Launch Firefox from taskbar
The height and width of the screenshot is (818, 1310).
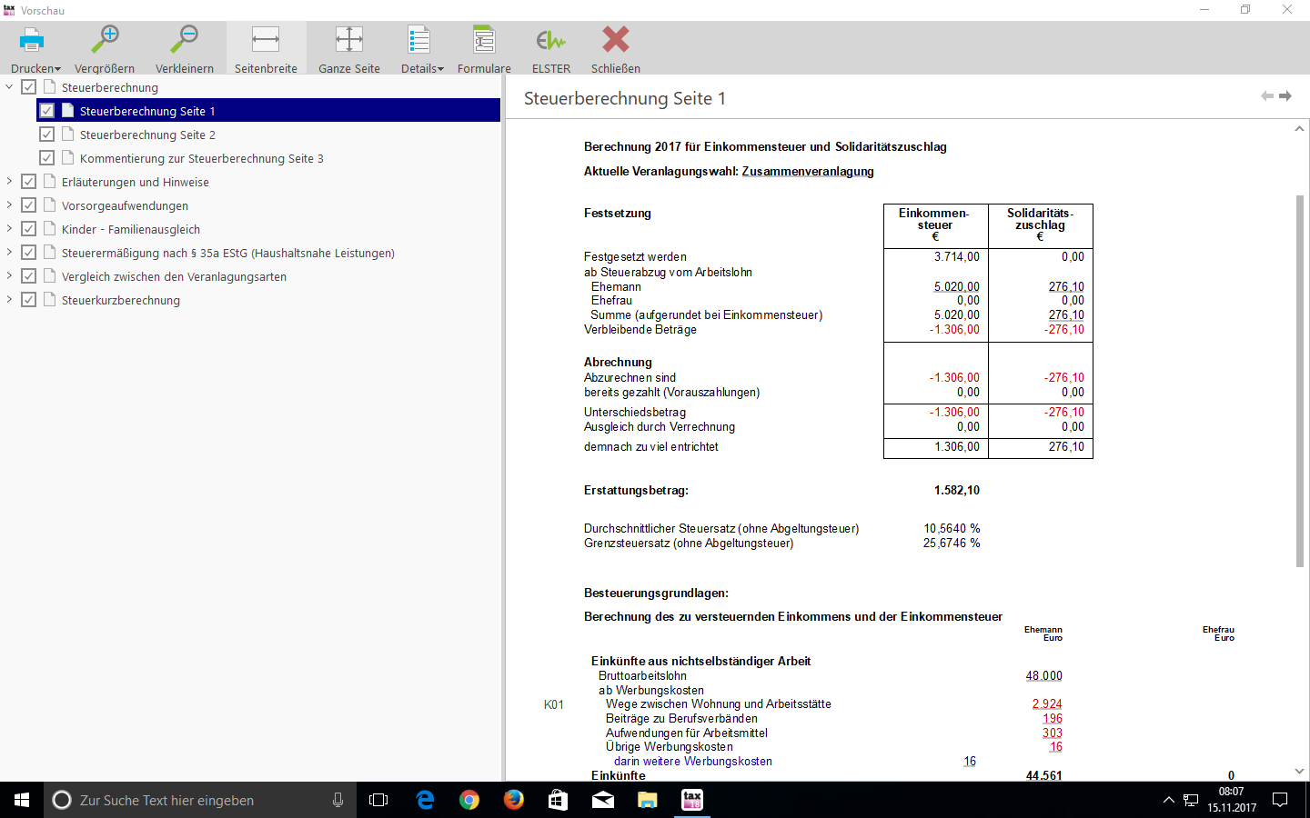[514, 800]
